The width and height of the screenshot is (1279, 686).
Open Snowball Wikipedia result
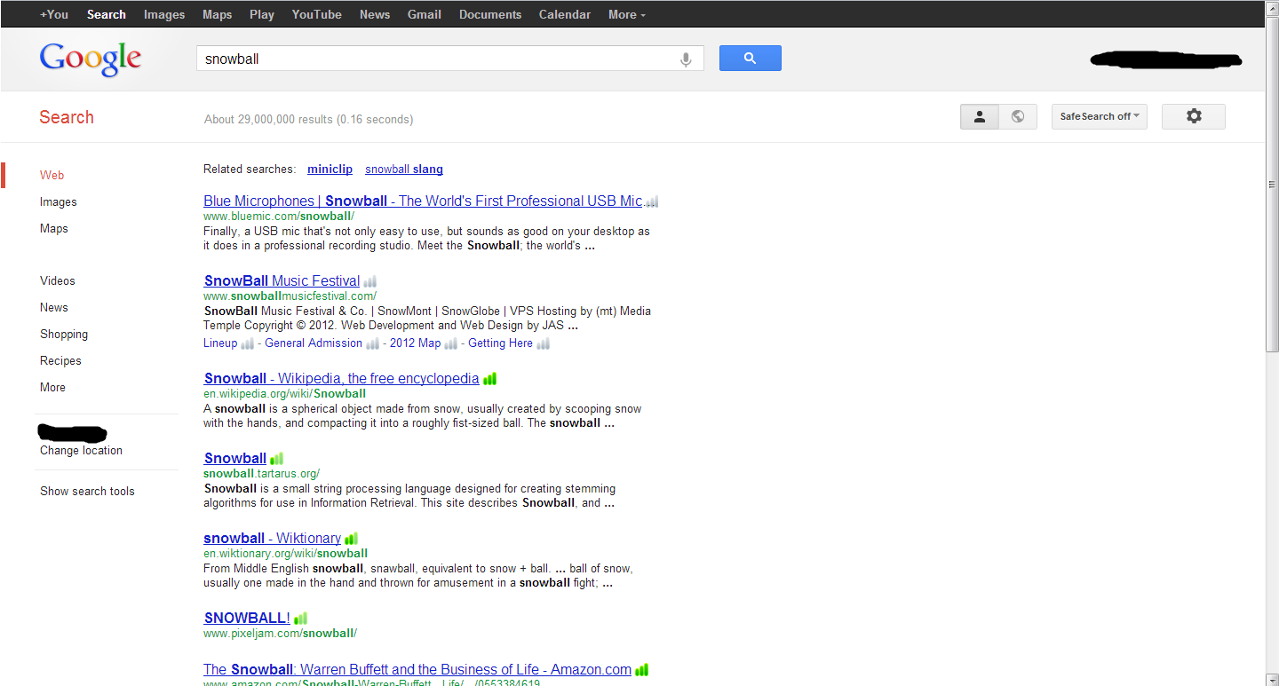tap(342, 378)
